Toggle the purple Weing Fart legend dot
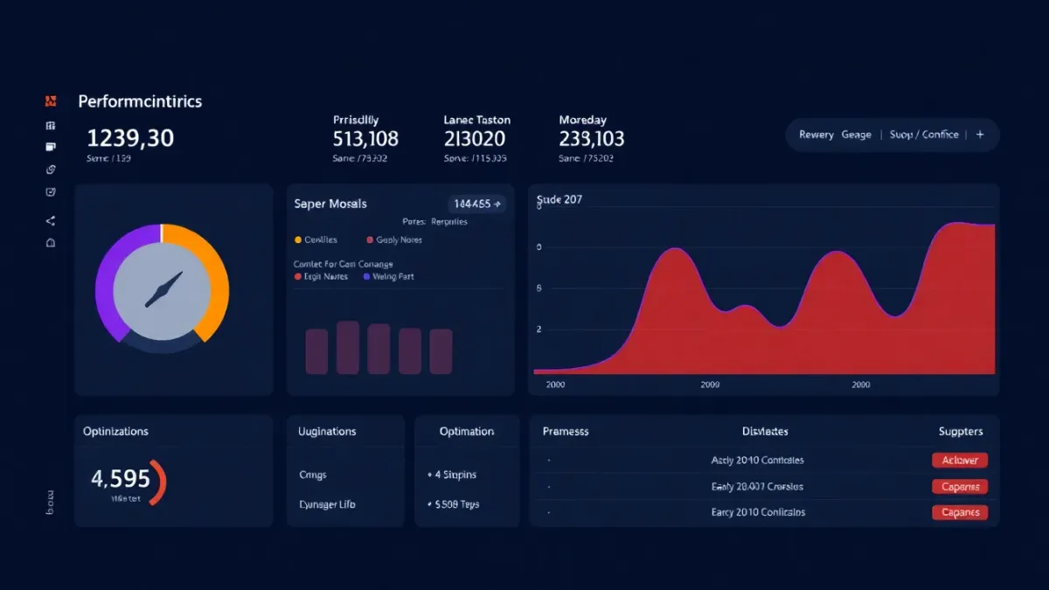The height and width of the screenshot is (590, 1049). click(366, 276)
